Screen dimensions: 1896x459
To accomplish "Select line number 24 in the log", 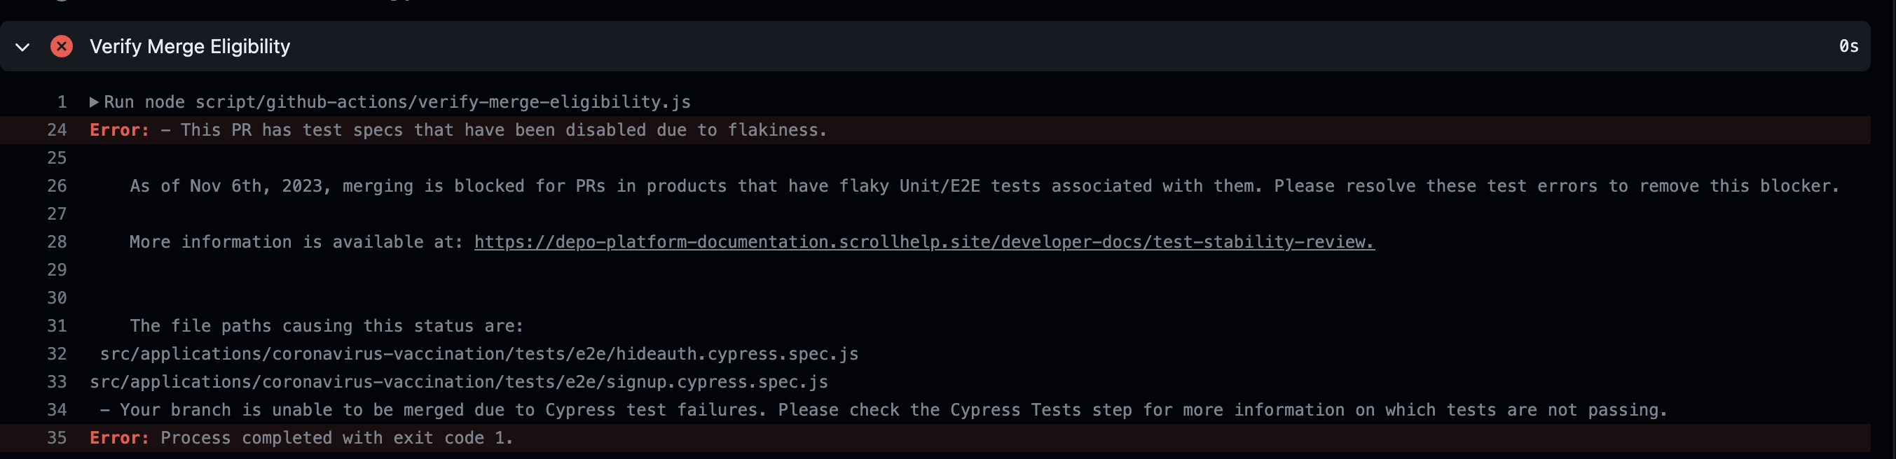I will tap(57, 129).
